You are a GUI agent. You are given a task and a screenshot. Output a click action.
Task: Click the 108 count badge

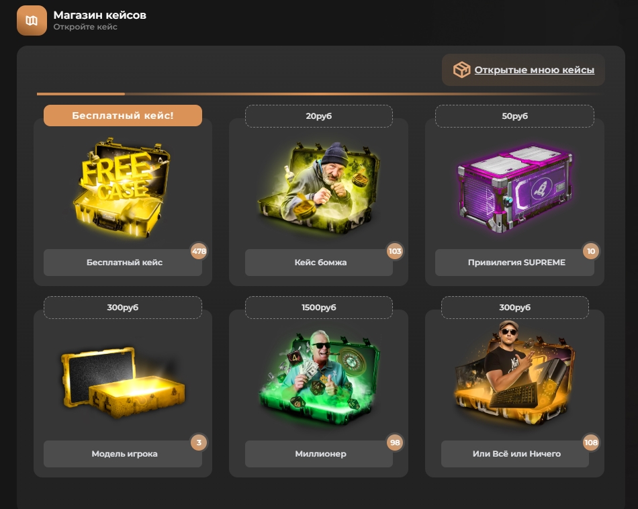click(591, 443)
